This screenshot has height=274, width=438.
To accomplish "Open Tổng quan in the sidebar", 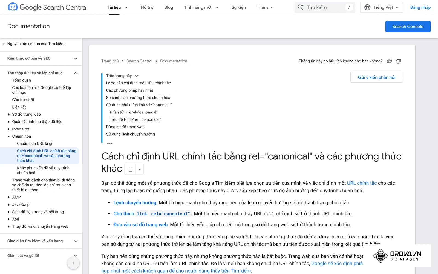I will click(x=21, y=80).
